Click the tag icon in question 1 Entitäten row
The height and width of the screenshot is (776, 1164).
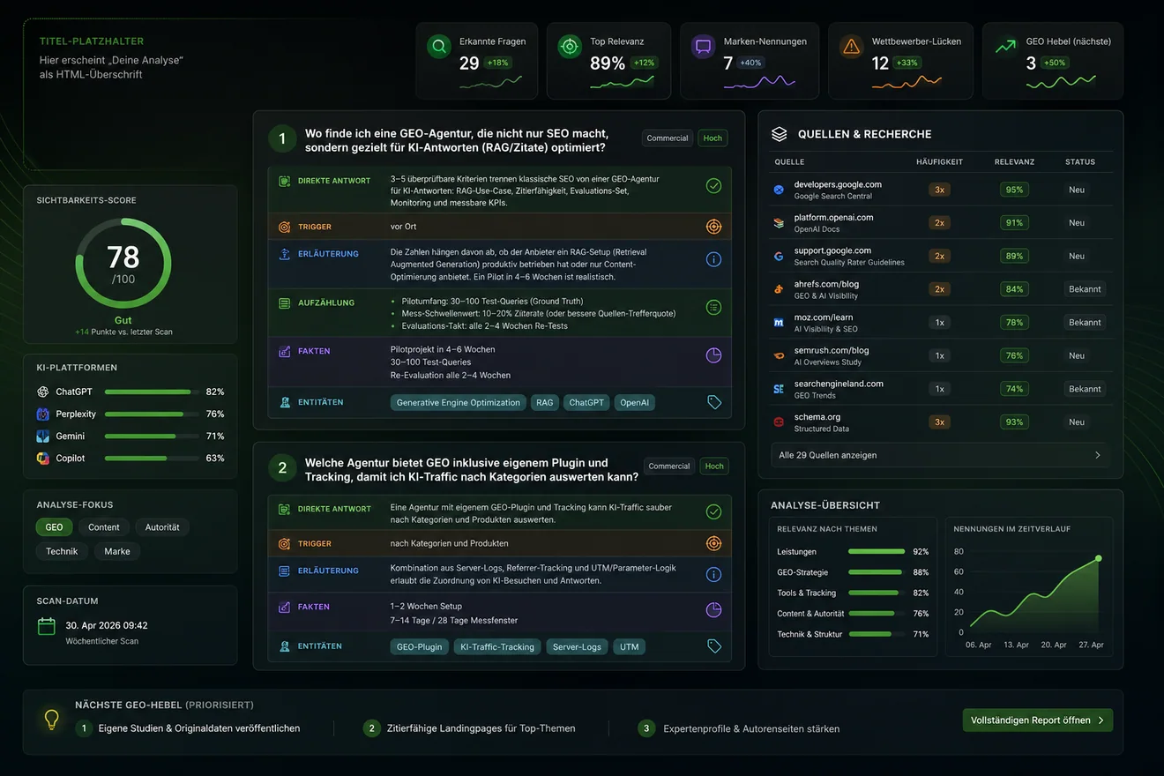point(714,402)
